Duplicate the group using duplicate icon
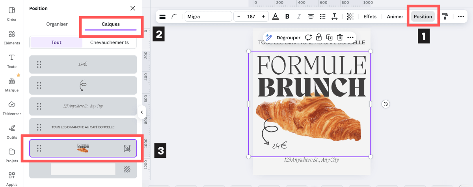Screen dimensions: 473x187 329,37
